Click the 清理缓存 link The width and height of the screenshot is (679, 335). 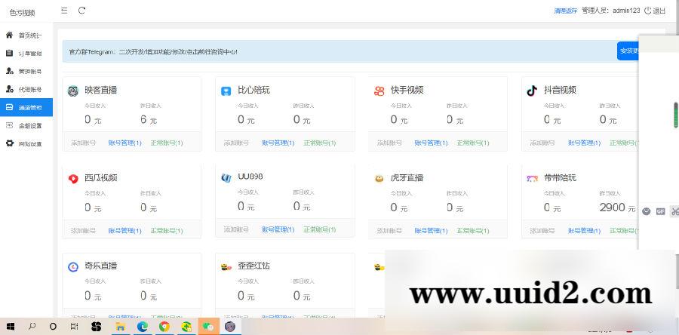566,11
